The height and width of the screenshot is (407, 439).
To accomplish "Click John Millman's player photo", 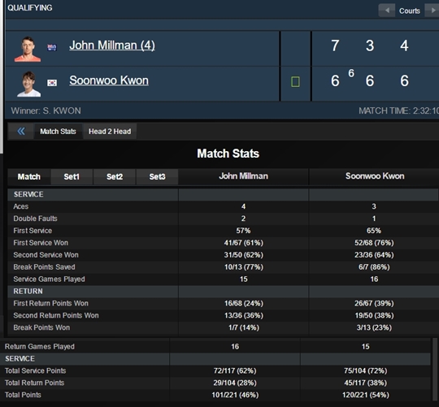I will (x=28, y=49).
